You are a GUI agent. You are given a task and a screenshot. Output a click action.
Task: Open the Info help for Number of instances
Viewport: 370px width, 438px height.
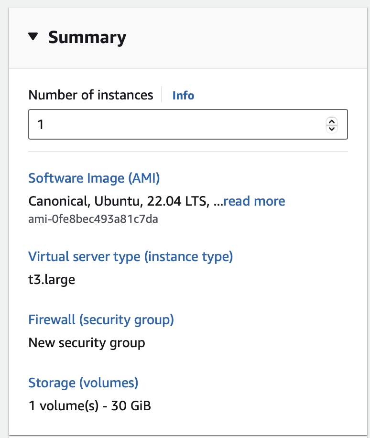tap(183, 96)
